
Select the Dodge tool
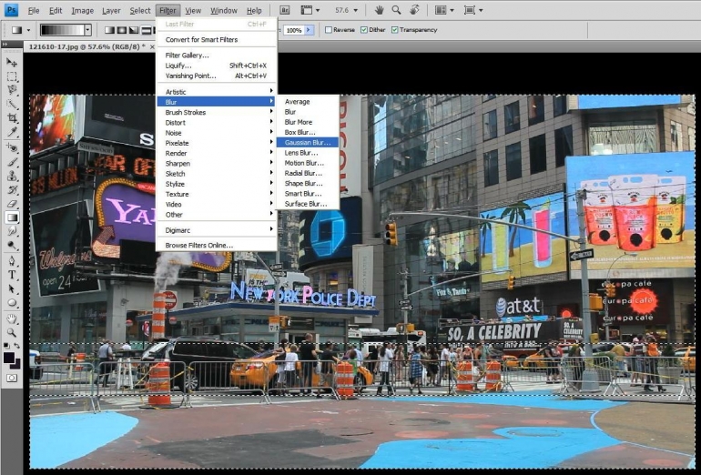tap(12, 246)
